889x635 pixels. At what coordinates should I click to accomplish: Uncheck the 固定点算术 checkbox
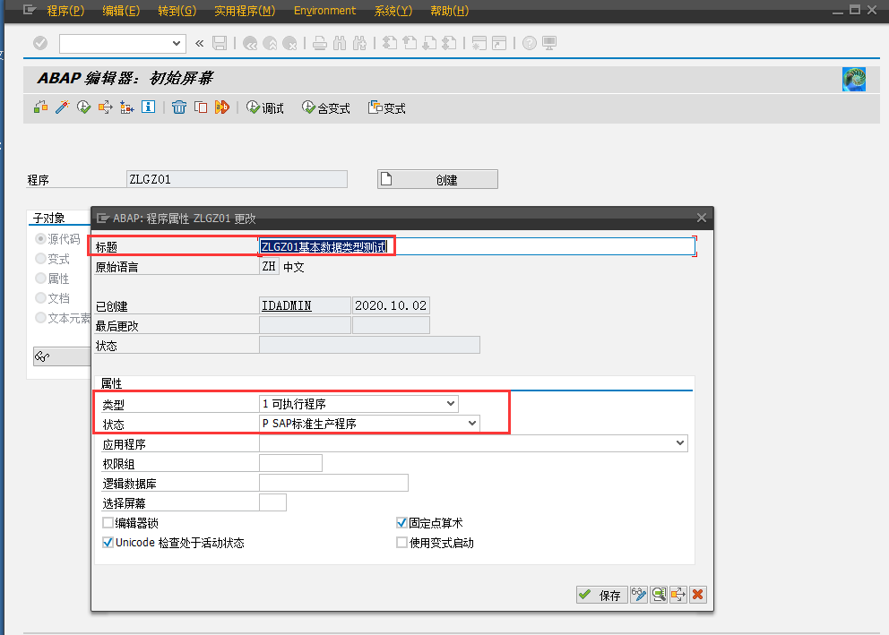[401, 521]
